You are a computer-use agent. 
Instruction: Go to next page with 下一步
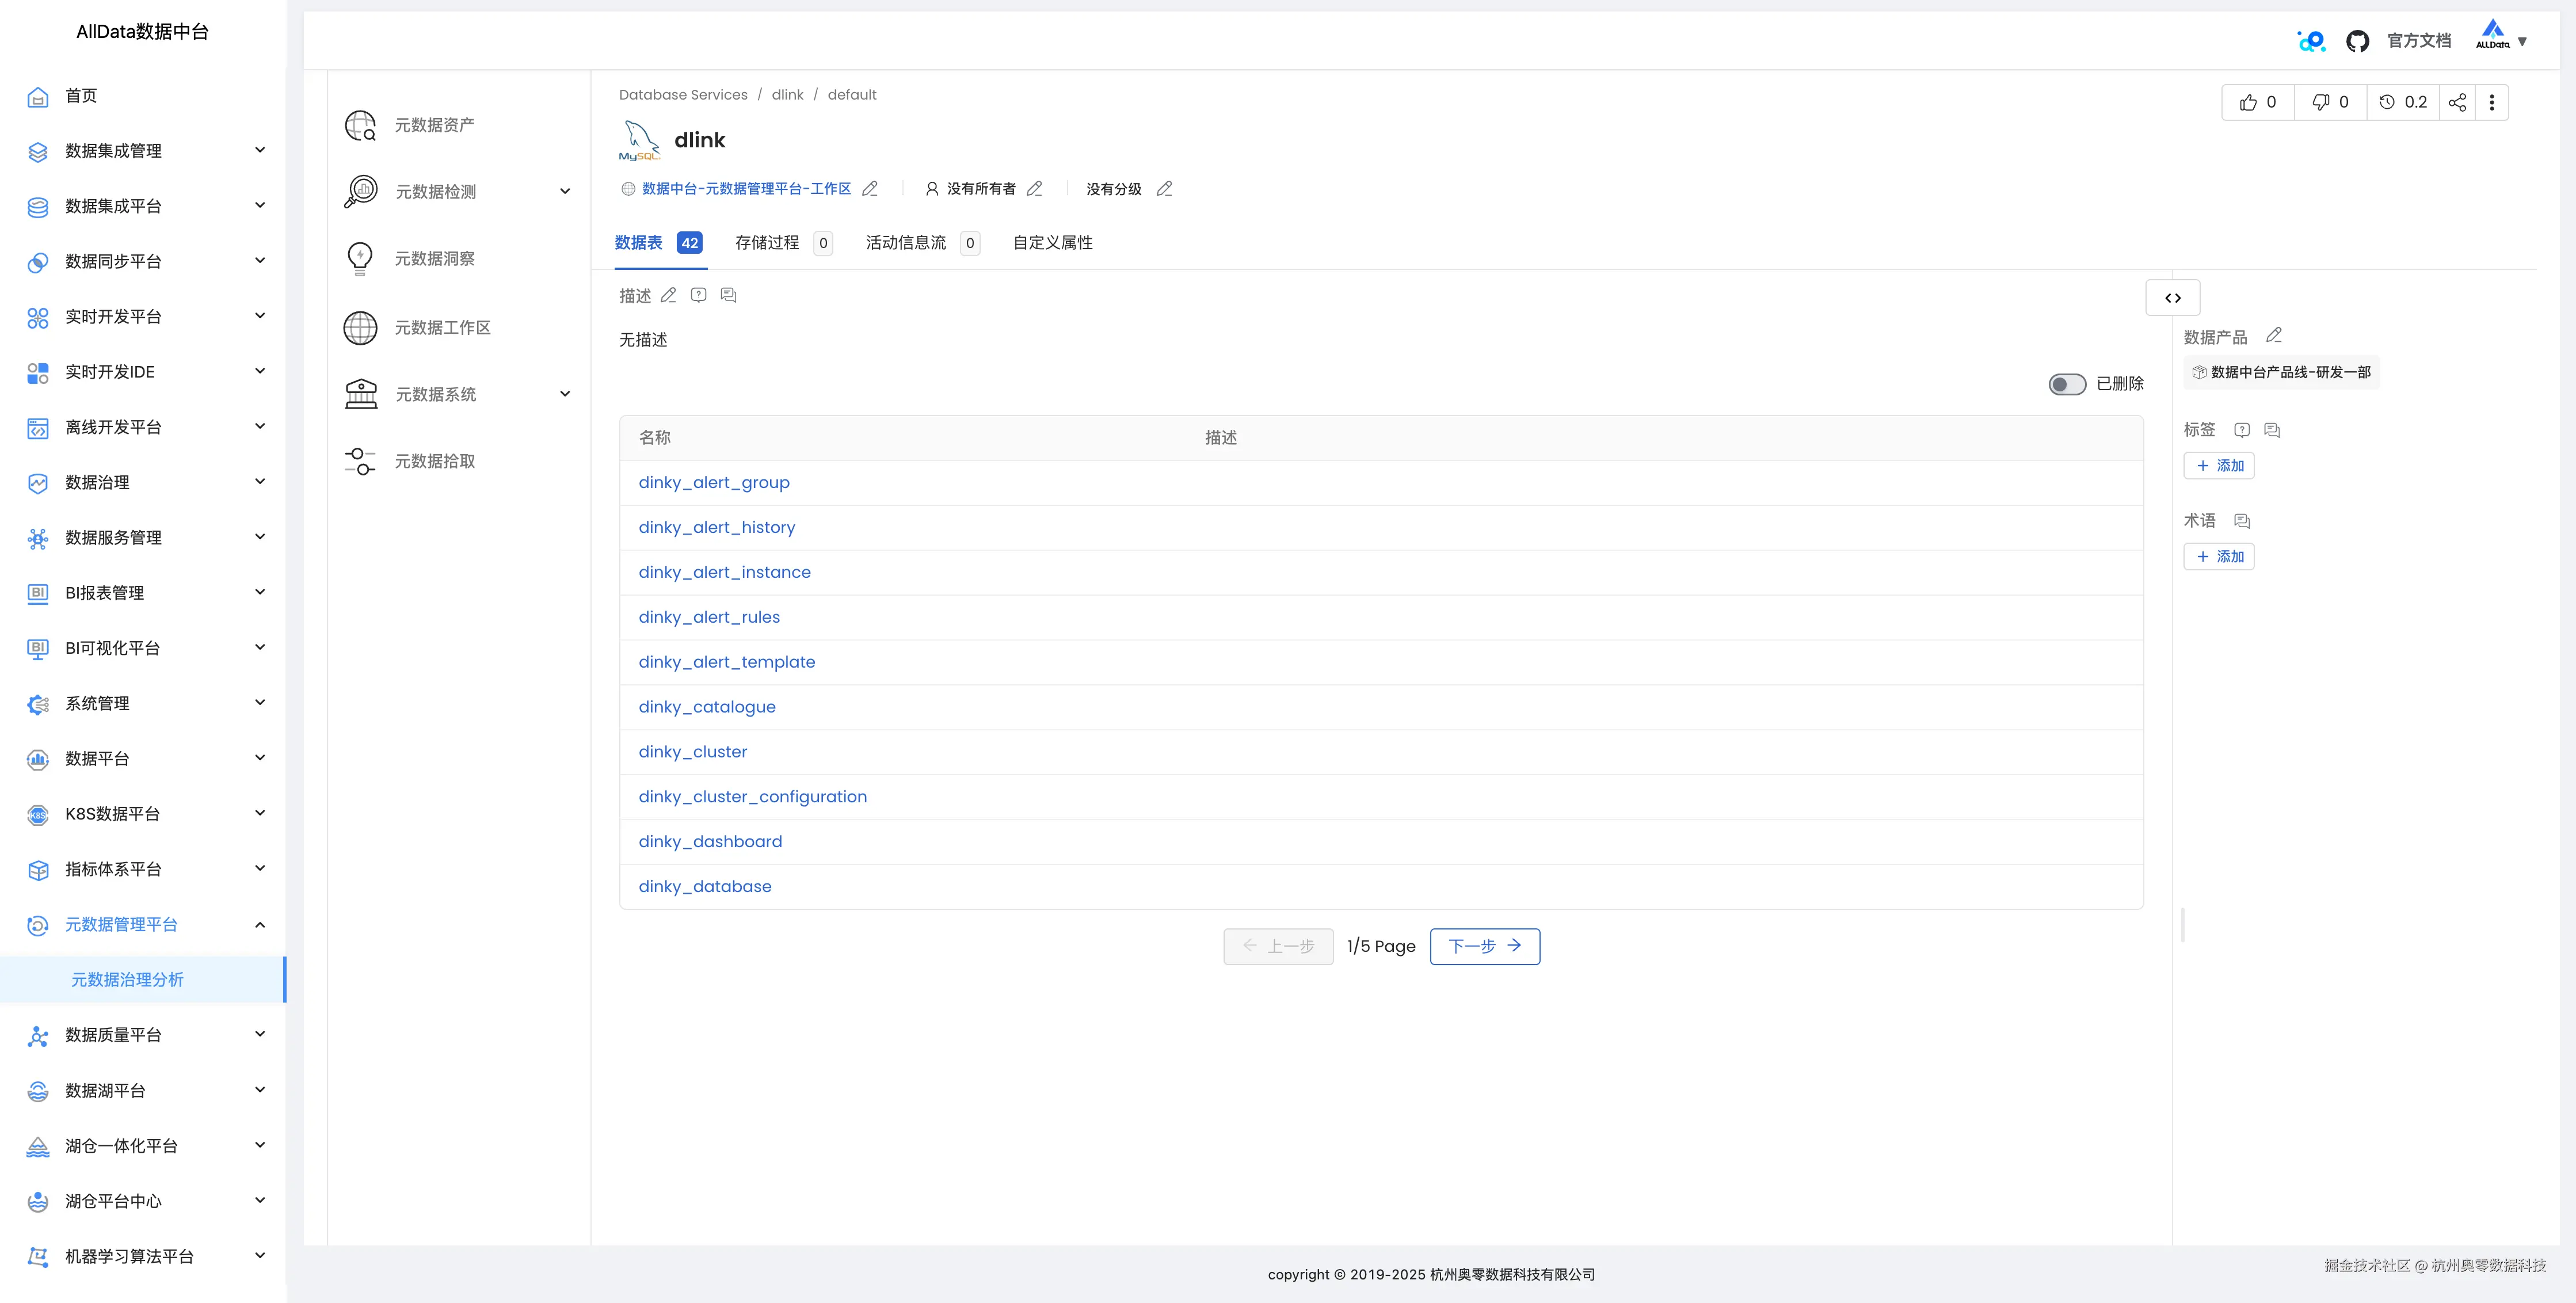(x=1484, y=946)
